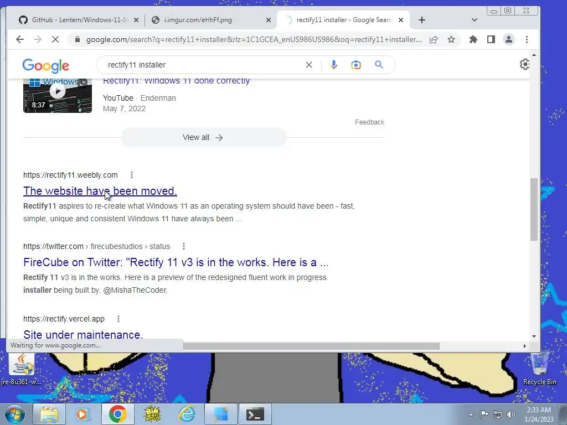Open the media player taskbar icon
567x425 pixels.
click(x=83, y=414)
